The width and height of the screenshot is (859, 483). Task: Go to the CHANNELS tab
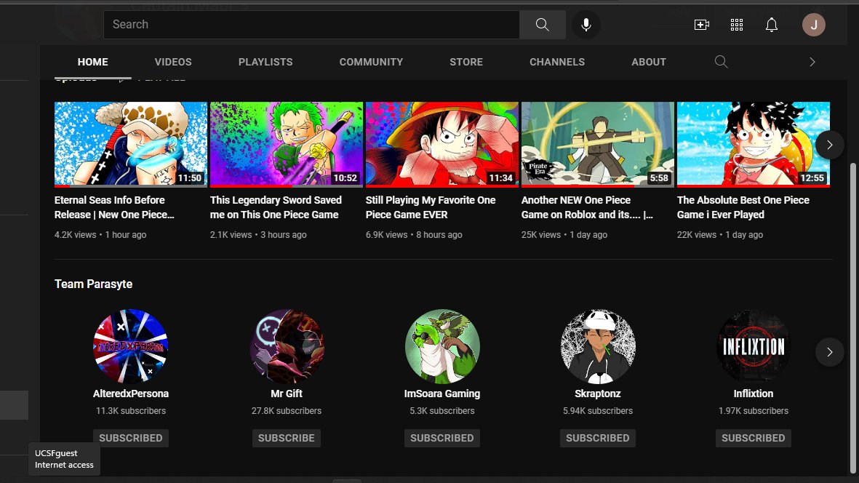click(x=557, y=62)
